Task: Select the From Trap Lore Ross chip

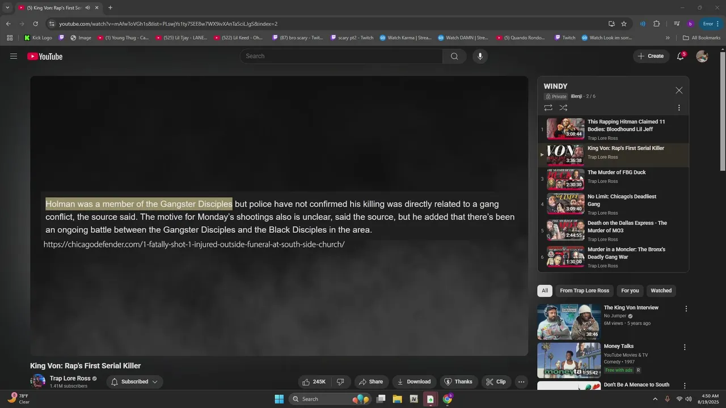Action: click(x=584, y=291)
